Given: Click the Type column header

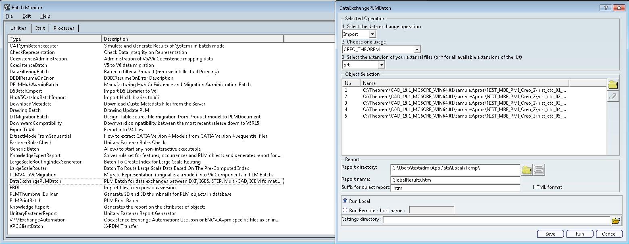Looking at the screenshot, I should [55, 39].
